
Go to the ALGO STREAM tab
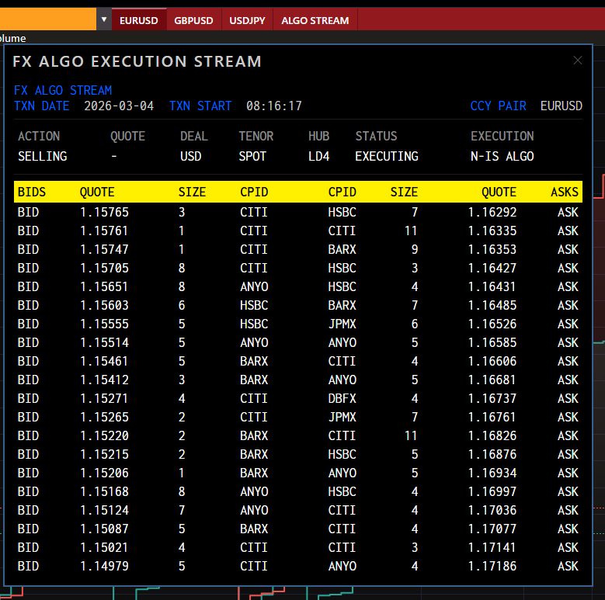pyautogui.click(x=315, y=20)
